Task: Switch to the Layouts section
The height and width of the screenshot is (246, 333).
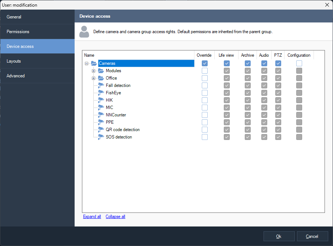Action: [x=14, y=61]
